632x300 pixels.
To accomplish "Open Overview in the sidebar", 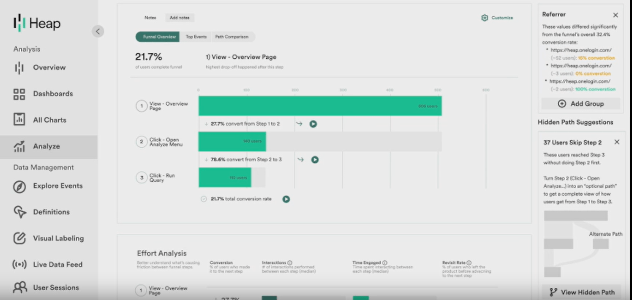I will [49, 68].
